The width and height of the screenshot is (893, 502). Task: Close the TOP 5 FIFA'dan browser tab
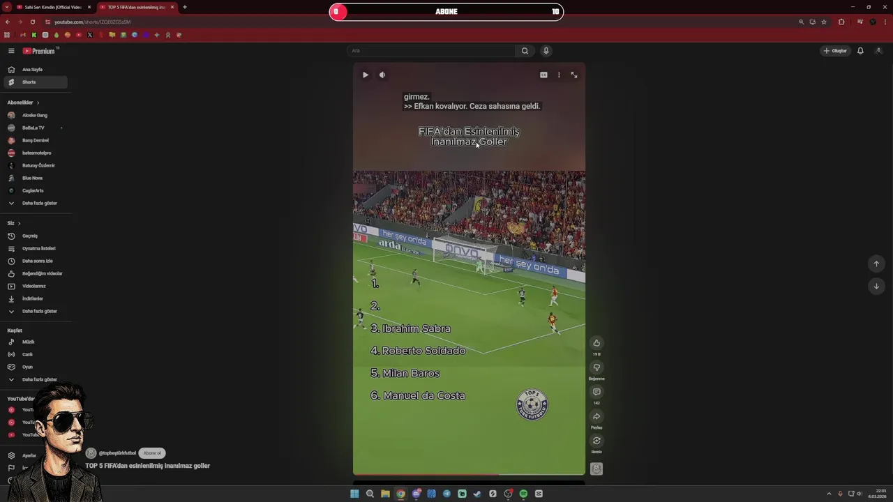tap(172, 7)
